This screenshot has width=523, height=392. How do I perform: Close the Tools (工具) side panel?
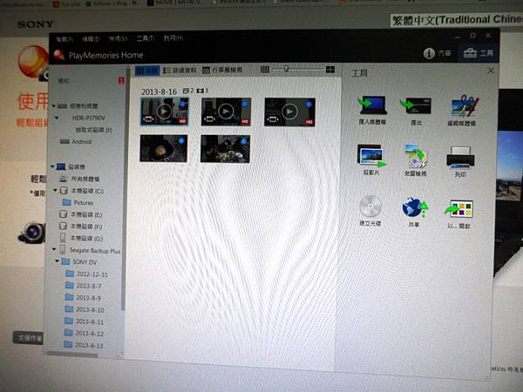[x=491, y=71]
